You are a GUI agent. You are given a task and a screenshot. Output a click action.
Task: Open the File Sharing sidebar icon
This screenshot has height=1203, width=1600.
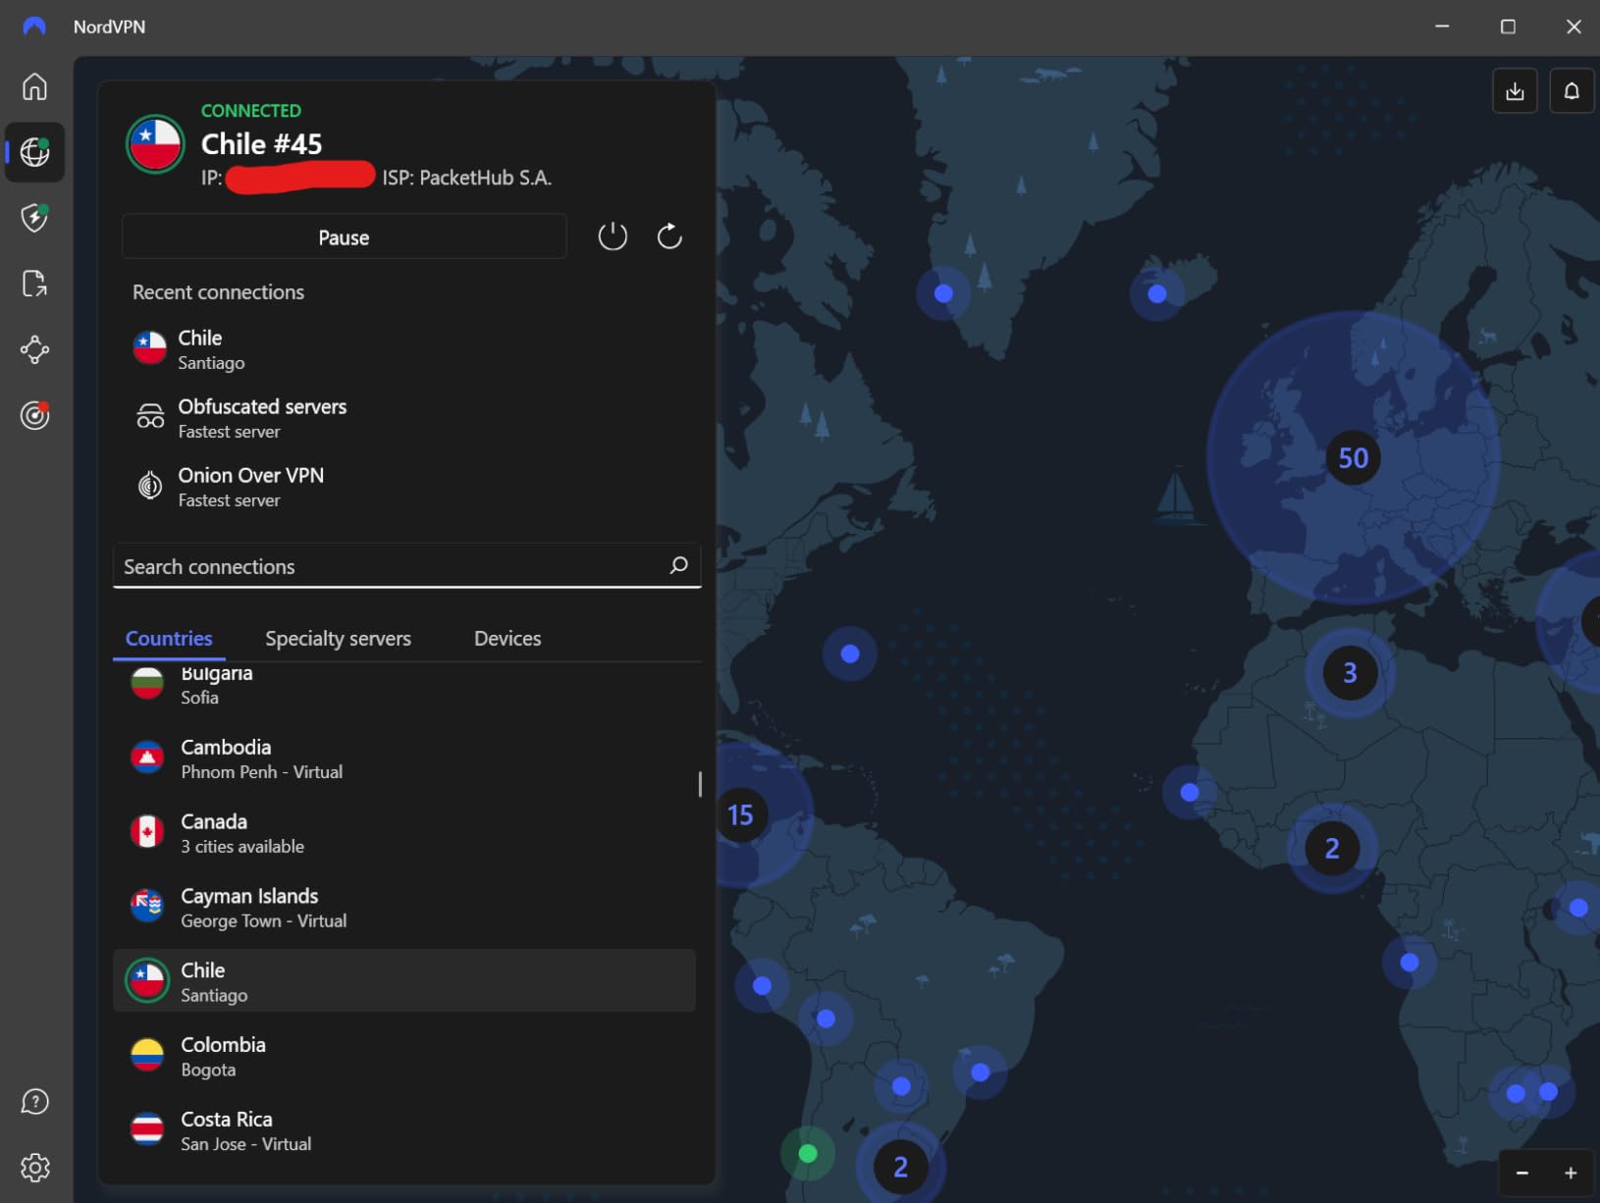tap(34, 284)
